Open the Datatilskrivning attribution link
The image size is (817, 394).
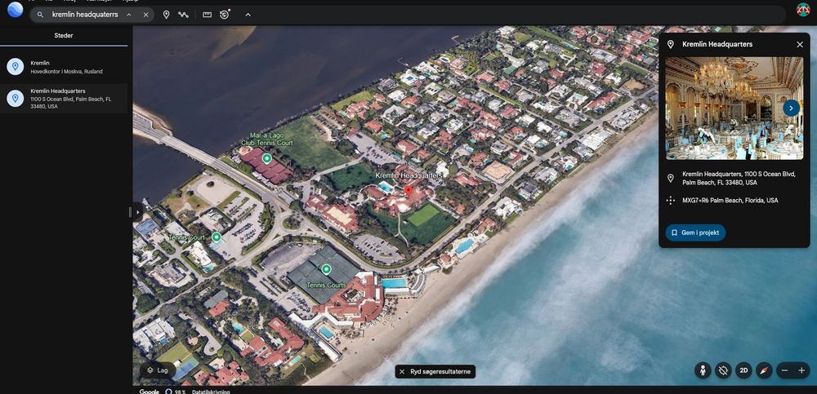point(211,392)
